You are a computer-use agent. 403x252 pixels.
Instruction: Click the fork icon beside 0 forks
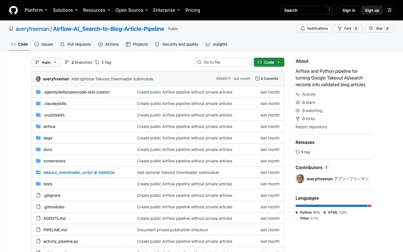tap(298, 119)
